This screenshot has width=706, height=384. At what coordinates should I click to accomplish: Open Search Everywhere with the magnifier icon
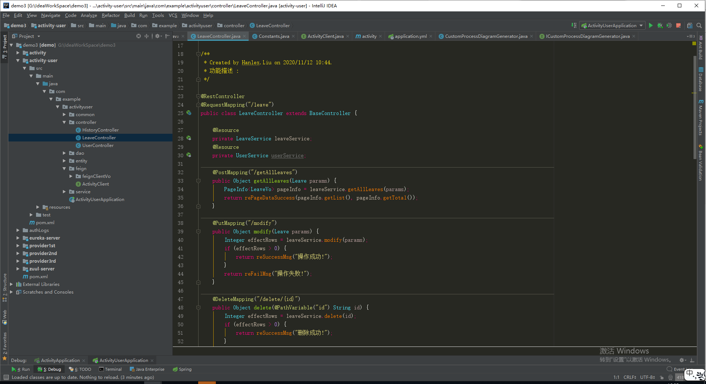[x=699, y=25]
